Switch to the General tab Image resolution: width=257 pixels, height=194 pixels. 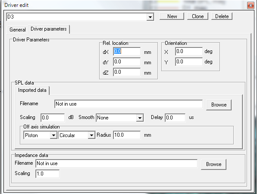tap(18, 30)
